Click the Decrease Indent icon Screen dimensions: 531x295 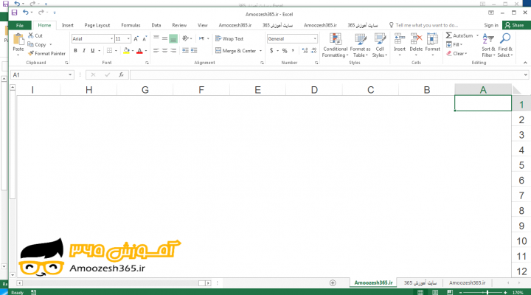click(x=185, y=50)
